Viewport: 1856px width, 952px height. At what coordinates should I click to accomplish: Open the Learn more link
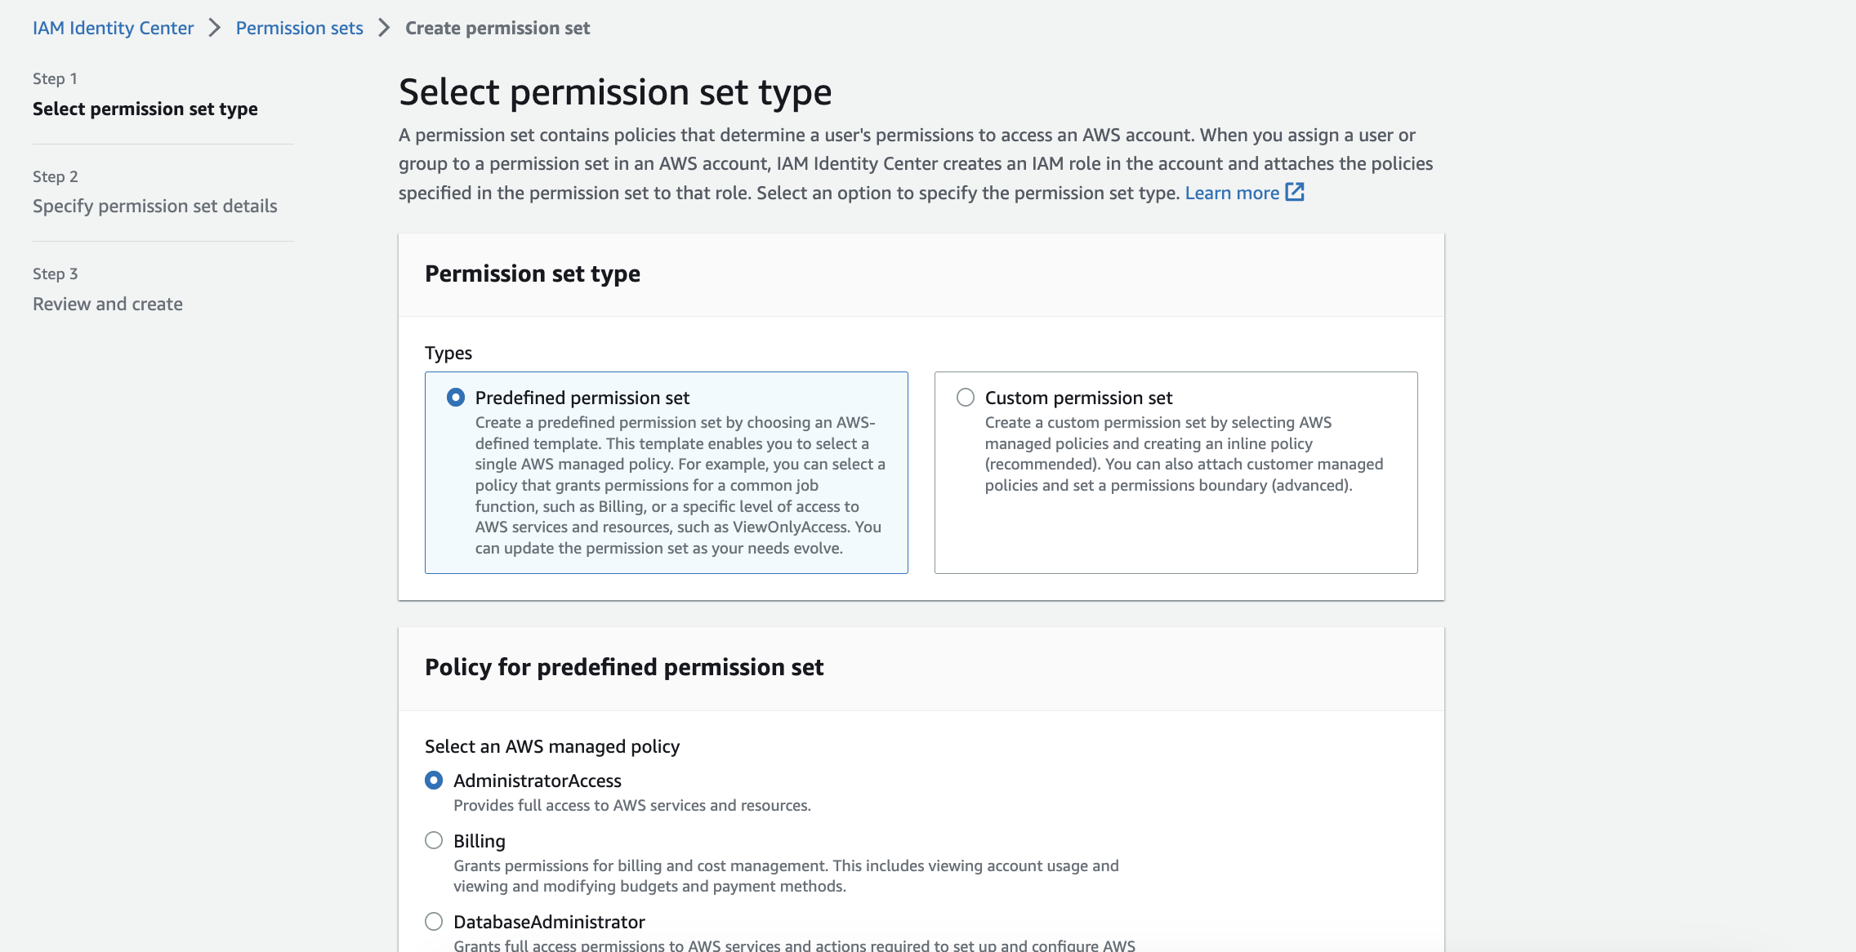point(1232,193)
